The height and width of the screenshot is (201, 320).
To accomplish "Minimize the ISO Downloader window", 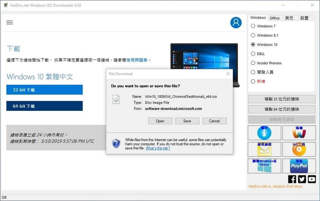I will [x=283, y=5].
